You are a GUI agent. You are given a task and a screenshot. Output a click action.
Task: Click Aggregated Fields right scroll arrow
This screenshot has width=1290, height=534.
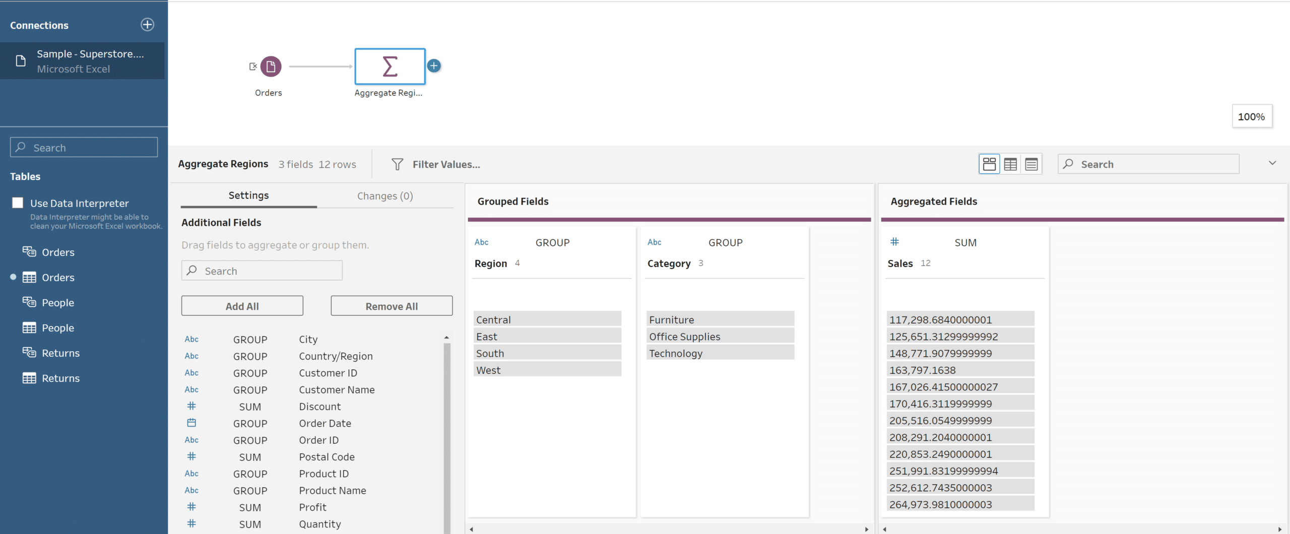(x=1280, y=529)
